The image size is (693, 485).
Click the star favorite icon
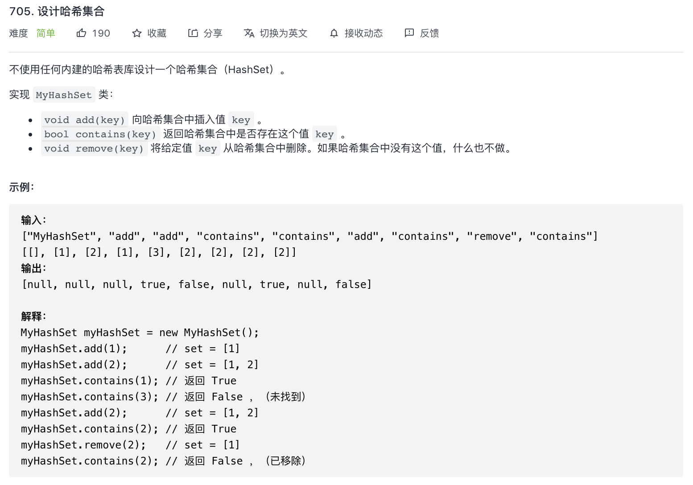tap(137, 33)
